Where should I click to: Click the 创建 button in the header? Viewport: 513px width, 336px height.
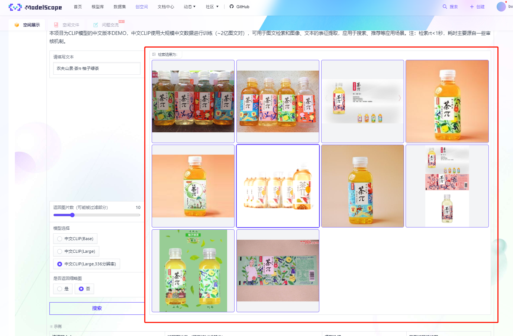click(477, 7)
